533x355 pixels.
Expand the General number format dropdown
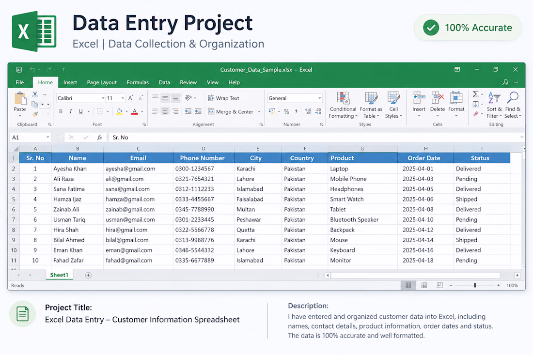click(319, 98)
